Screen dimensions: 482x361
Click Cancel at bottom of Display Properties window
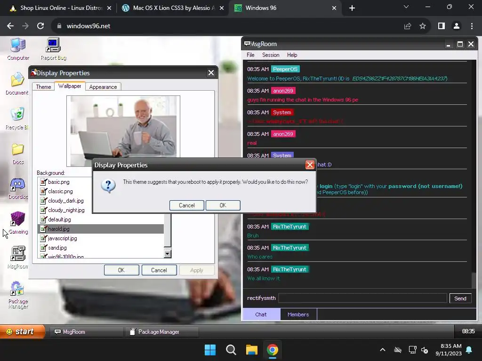point(159,270)
